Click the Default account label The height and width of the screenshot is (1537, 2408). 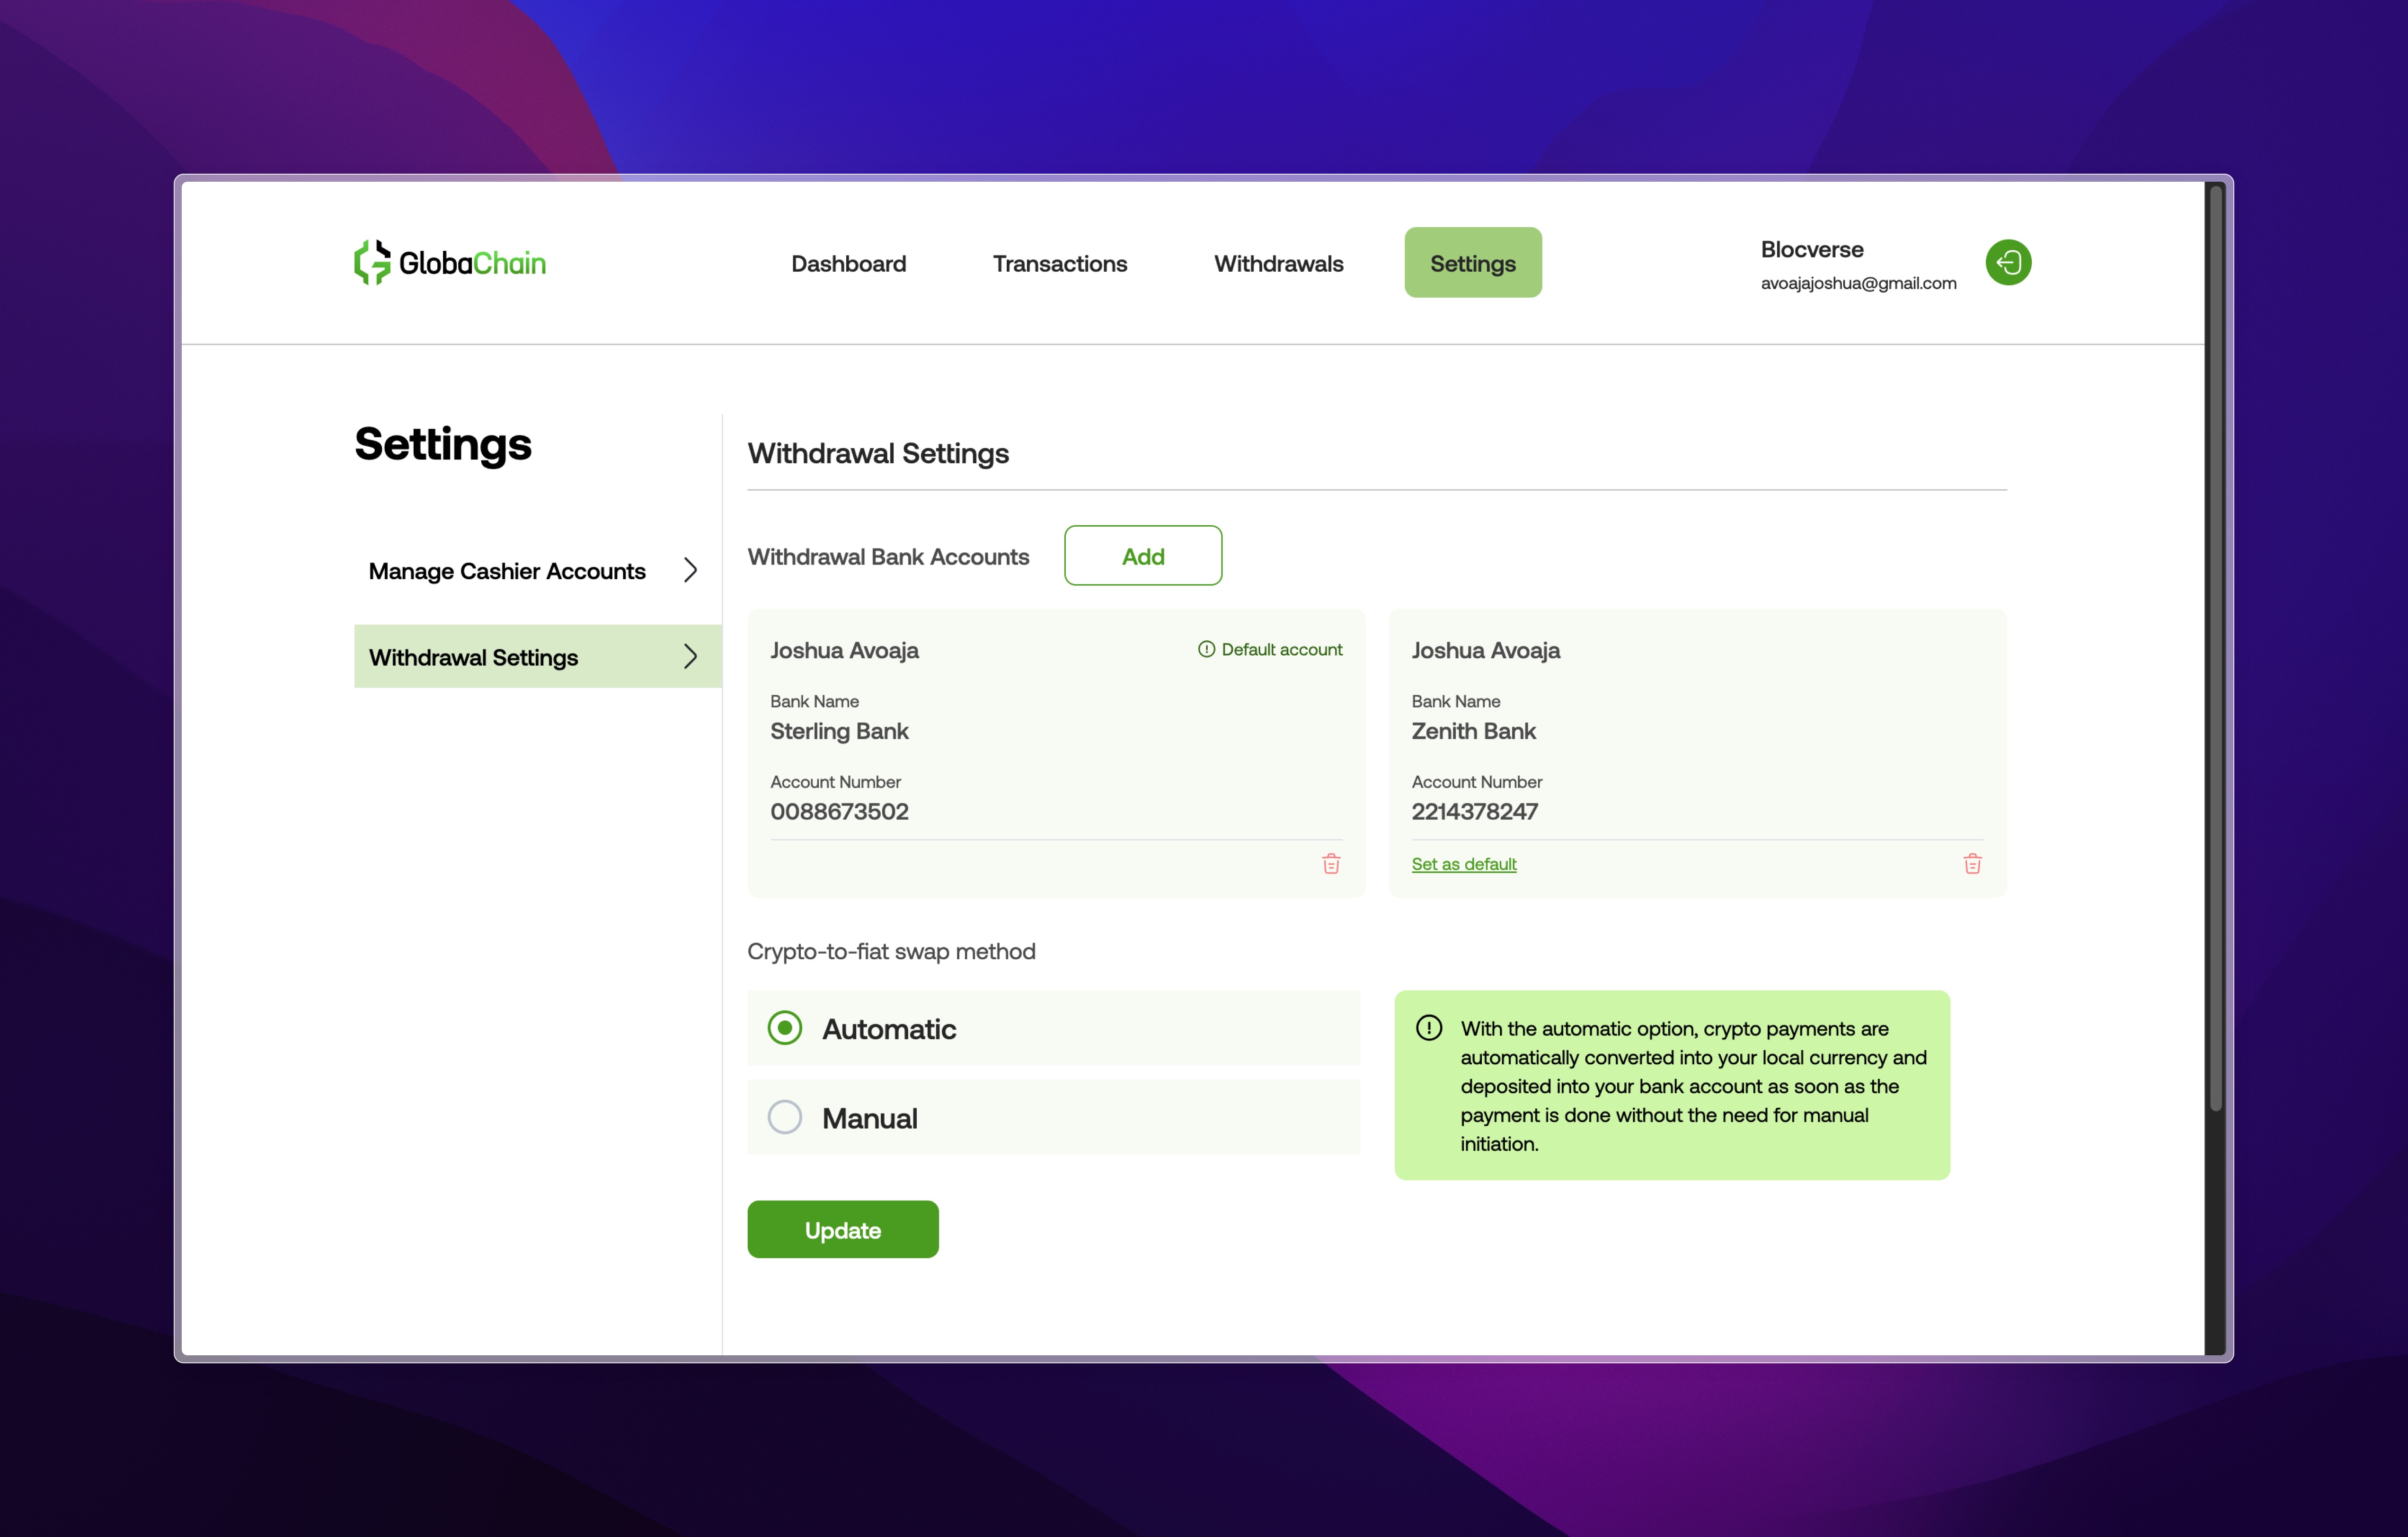click(x=1282, y=649)
